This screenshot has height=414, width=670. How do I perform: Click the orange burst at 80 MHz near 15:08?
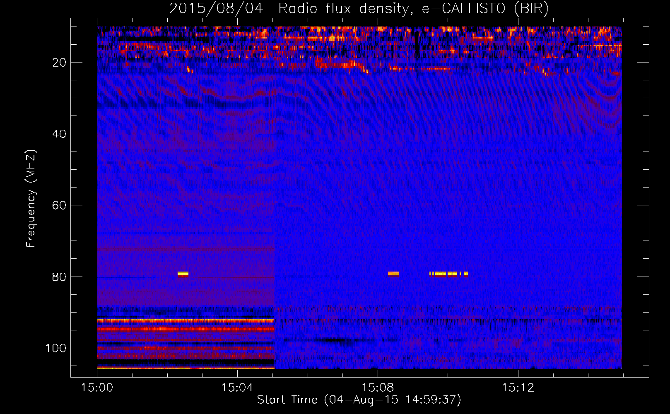pyautogui.click(x=394, y=274)
